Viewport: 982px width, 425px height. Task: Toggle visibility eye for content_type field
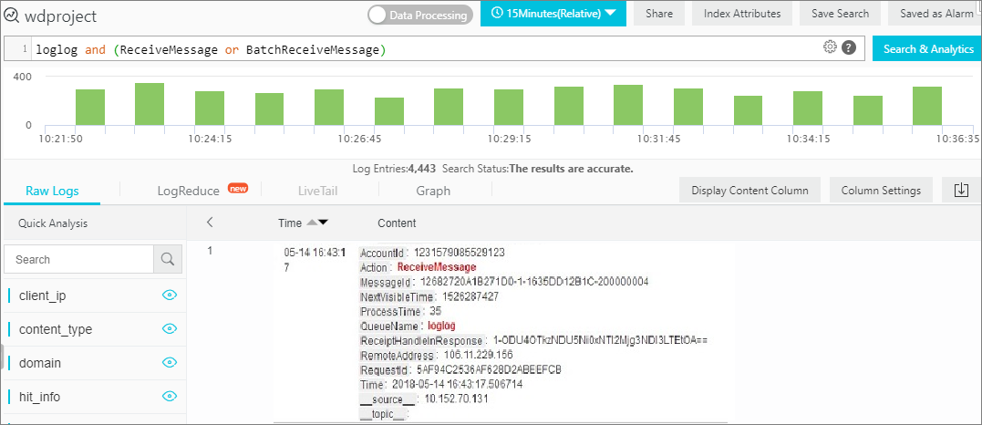click(170, 328)
